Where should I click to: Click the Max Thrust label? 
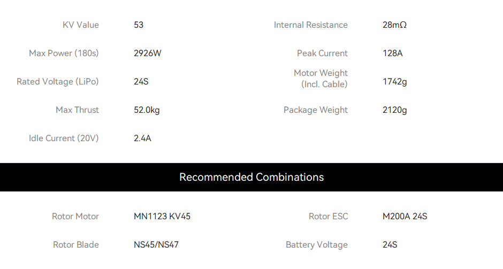[77, 110]
